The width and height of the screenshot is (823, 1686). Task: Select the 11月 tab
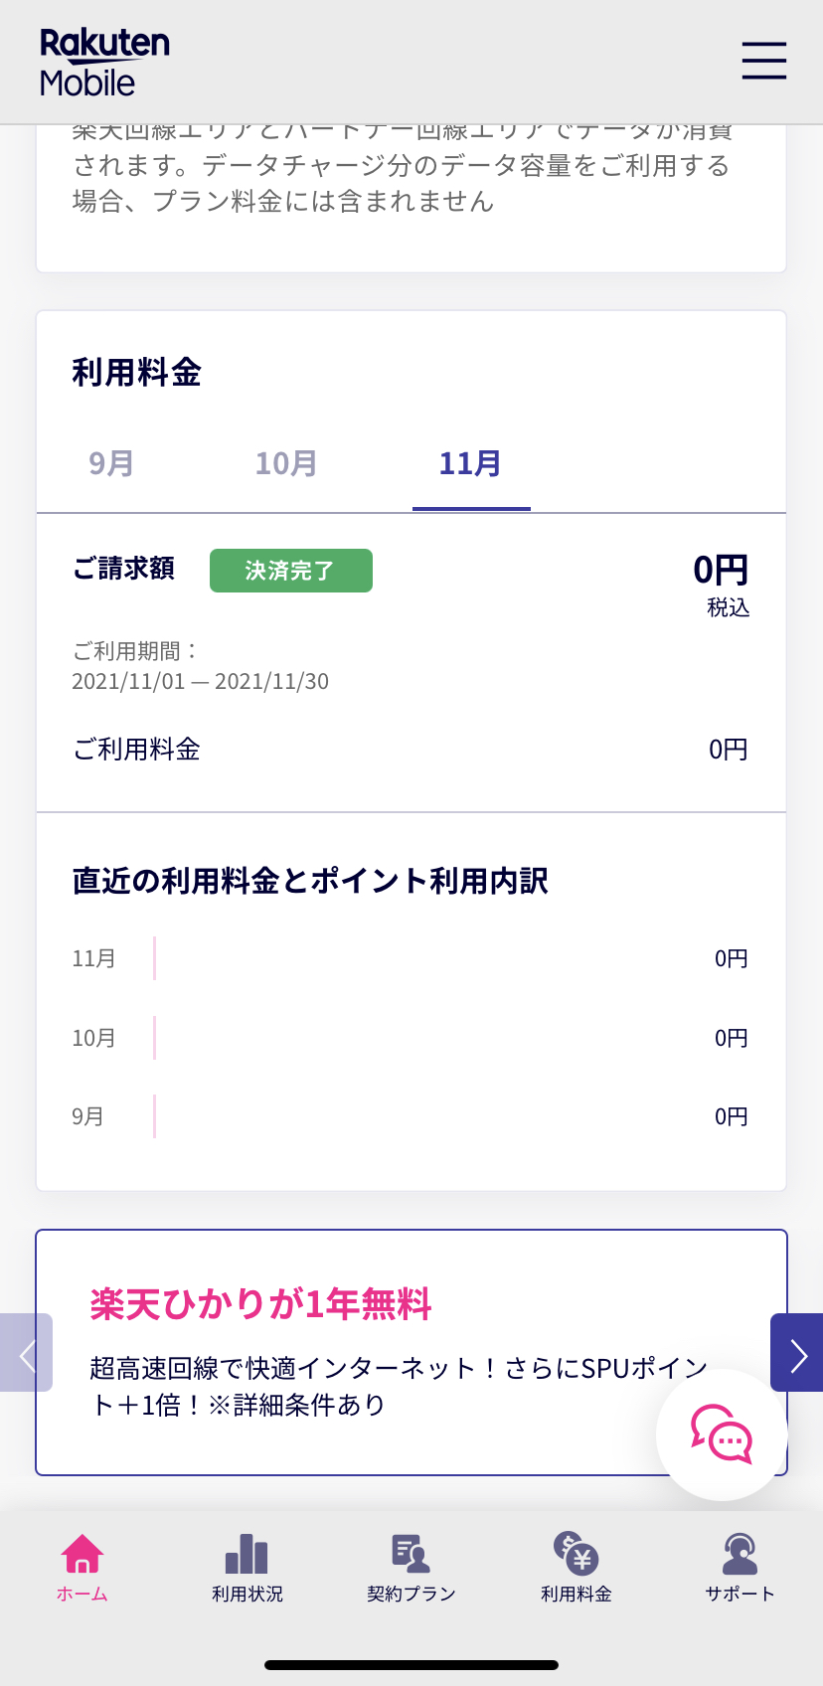click(x=470, y=463)
